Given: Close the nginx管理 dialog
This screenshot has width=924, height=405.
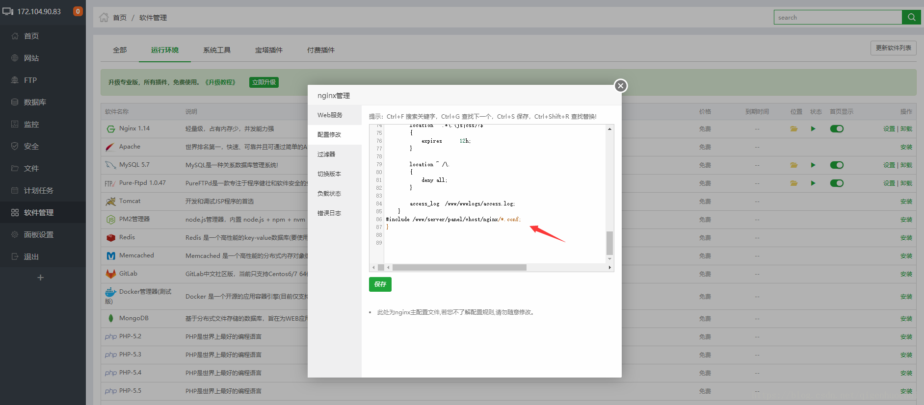Looking at the screenshot, I should (621, 86).
